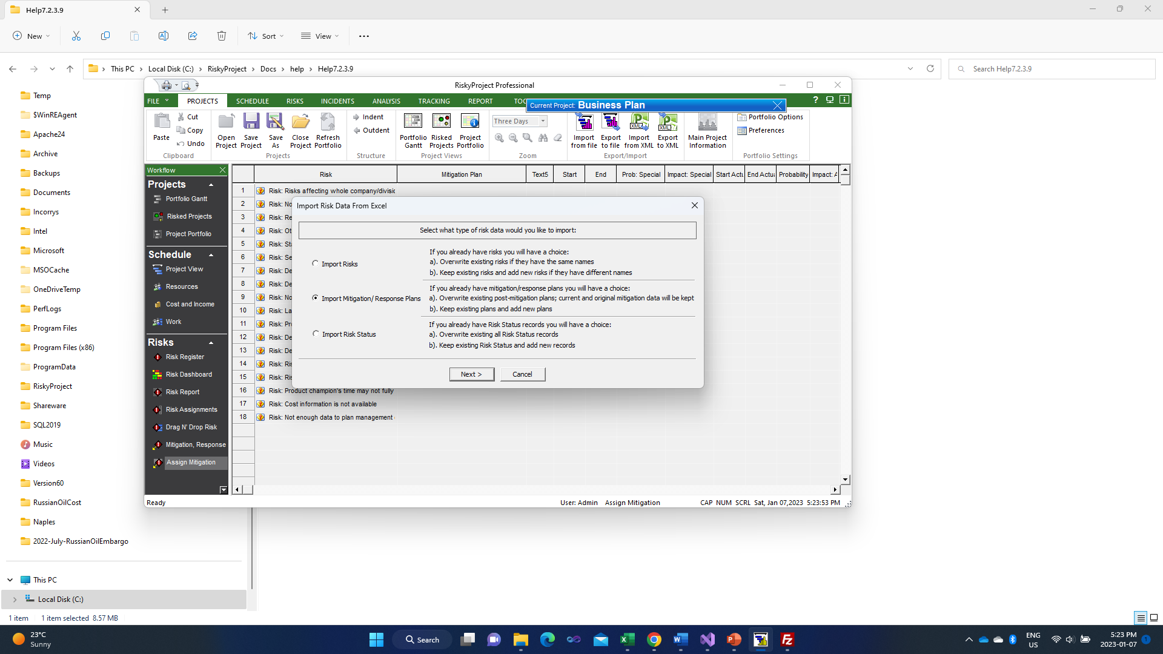Collapse the Schedule section in Workflow
1163x654 pixels.
click(x=211, y=255)
